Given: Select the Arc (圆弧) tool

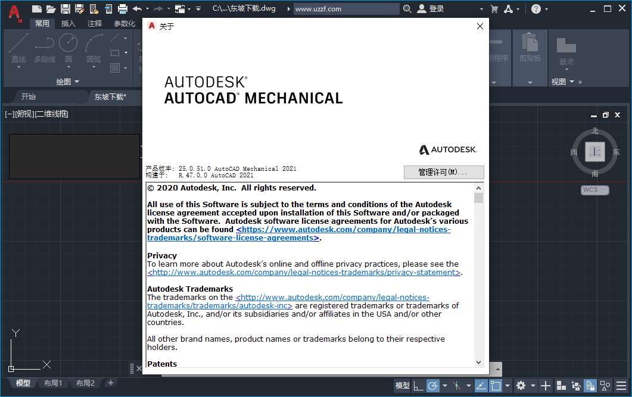Looking at the screenshot, I should [94, 49].
